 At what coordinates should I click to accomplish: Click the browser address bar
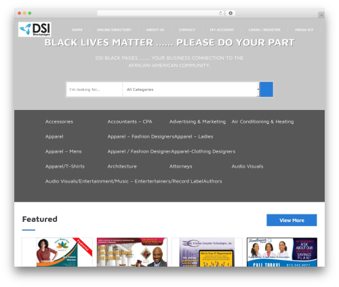tap(160, 14)
